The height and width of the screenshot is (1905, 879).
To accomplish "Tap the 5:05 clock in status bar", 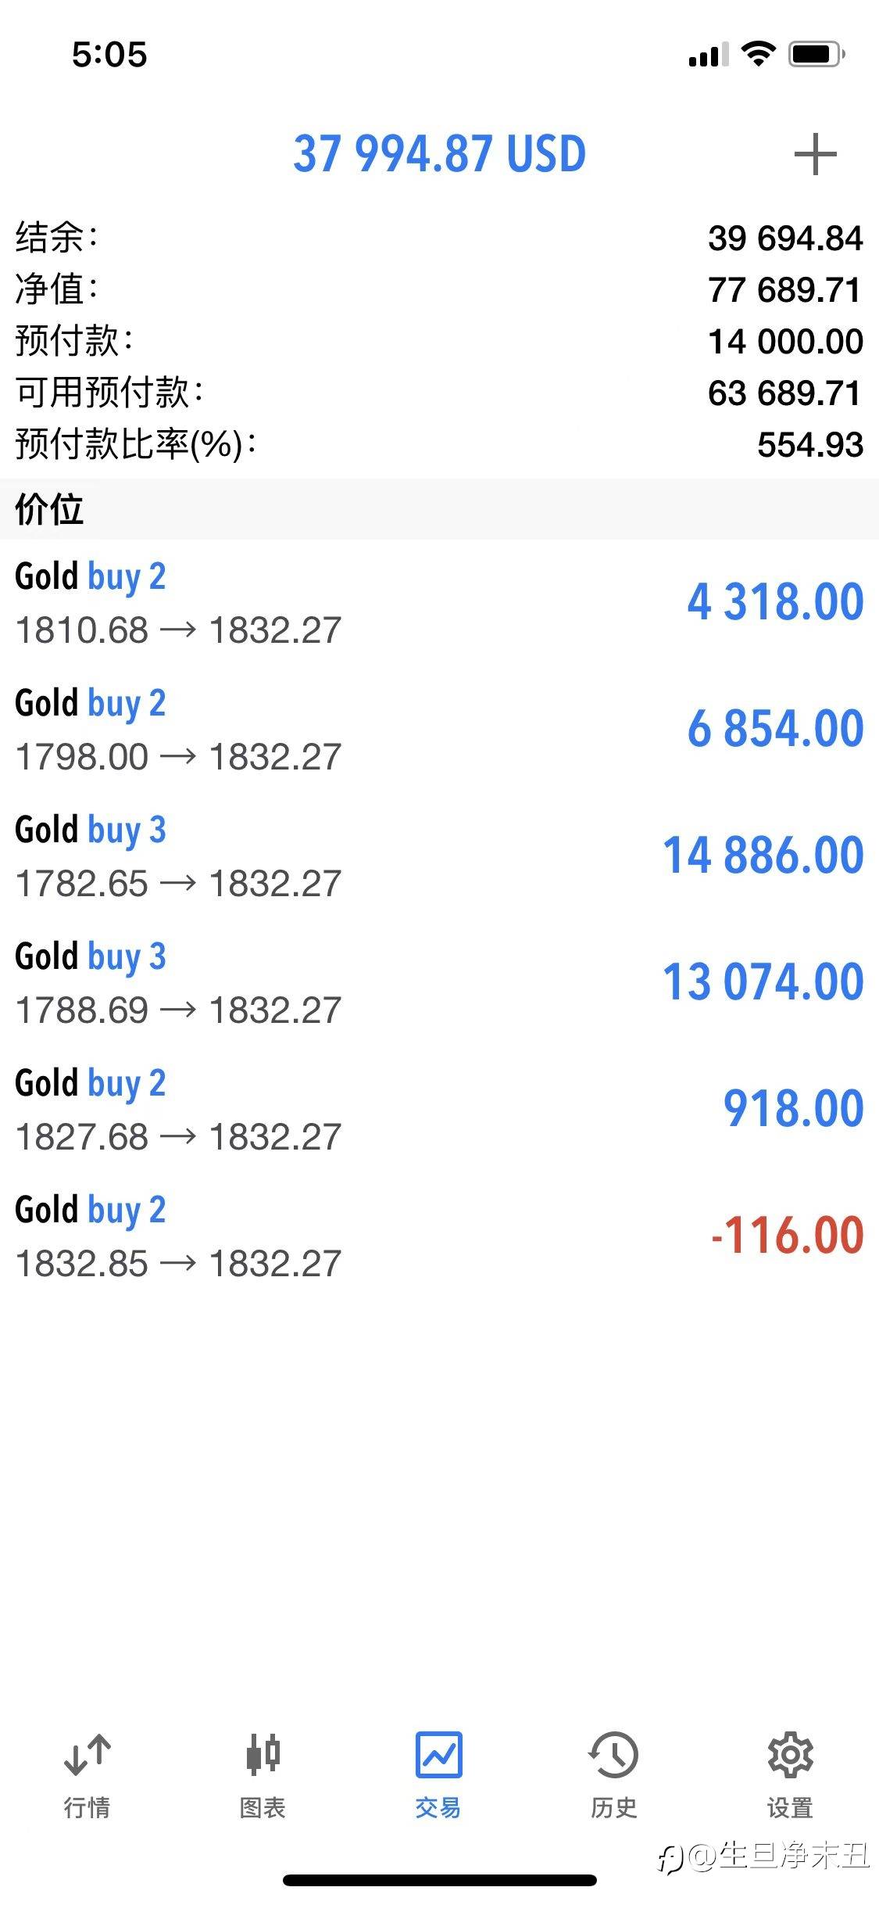I will 109,54.
